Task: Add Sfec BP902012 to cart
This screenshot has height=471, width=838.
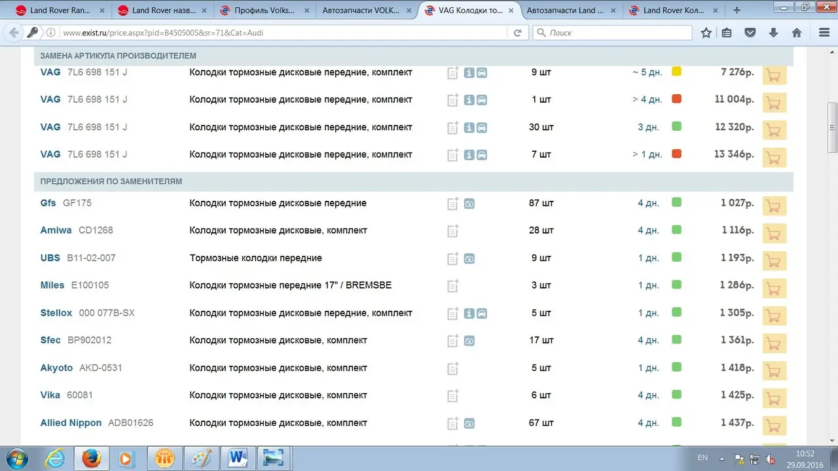Action: [x=774, y=343]
